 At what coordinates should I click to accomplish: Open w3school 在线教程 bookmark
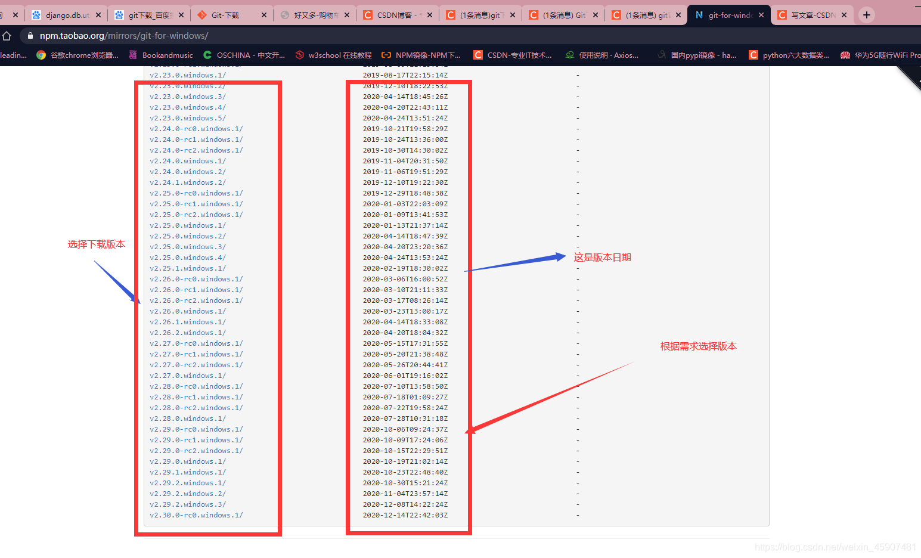[333, 55]
